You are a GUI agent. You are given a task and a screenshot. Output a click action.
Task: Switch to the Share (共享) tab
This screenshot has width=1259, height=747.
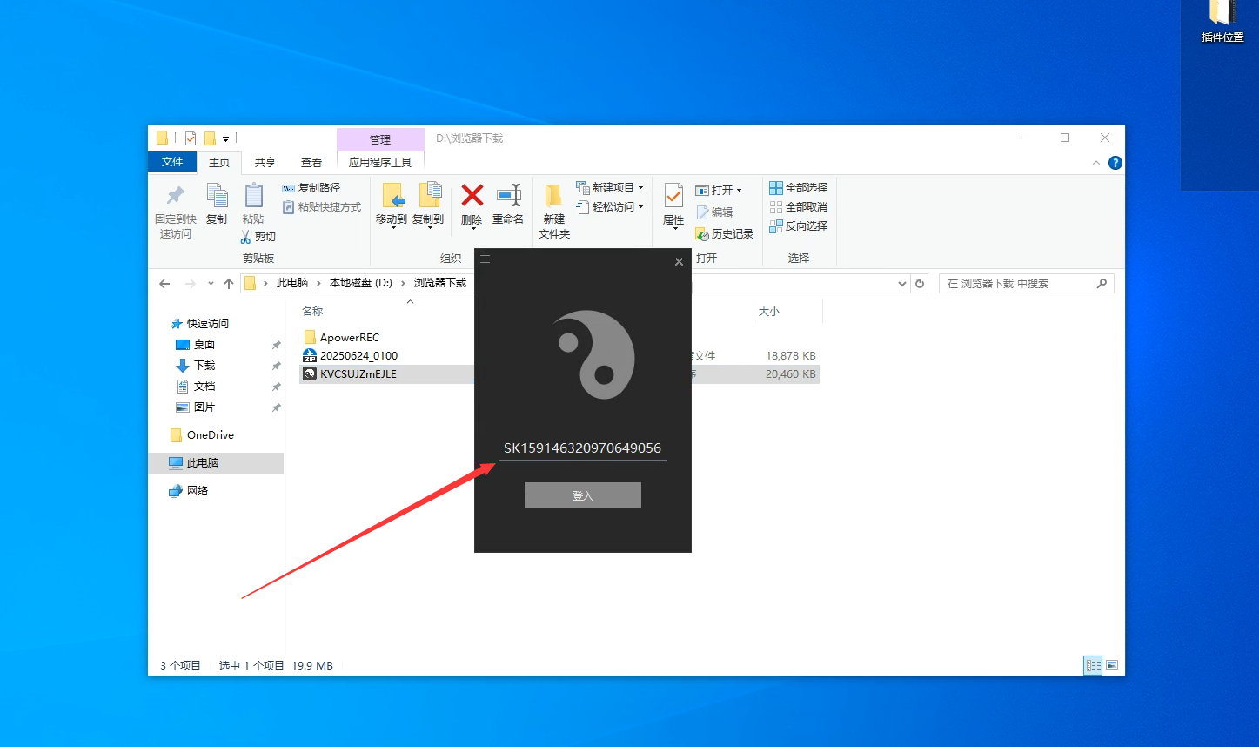tap(265, 162)
